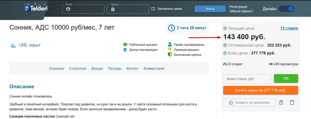Go to the Описание section tab
The width and height of the screenshot is (311, 119).
click(56, 69)
